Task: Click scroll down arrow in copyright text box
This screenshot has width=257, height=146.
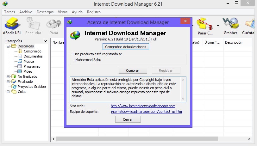Action: (x=183, y=99)
